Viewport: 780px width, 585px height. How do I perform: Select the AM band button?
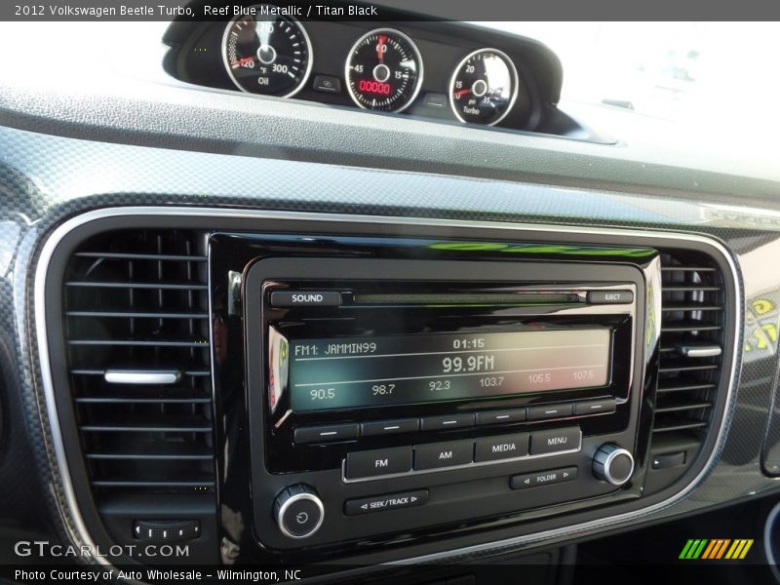pyautogui.click(x=444, y=454)
